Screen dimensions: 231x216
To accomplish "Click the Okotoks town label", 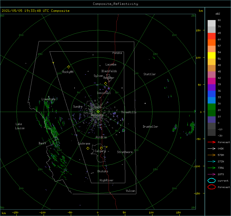I will (103, 171).
